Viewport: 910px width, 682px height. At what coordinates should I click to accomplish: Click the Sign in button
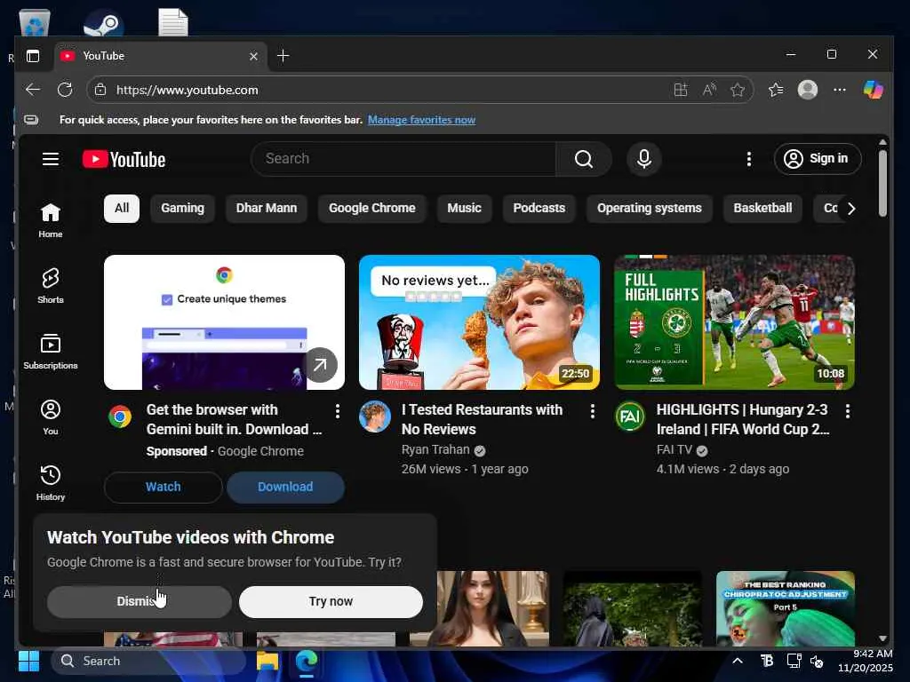[x=818, y=159]
